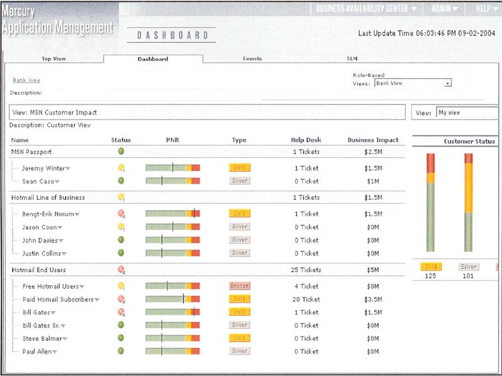Click the Silver customer status bar chart column

click(468, 202)
